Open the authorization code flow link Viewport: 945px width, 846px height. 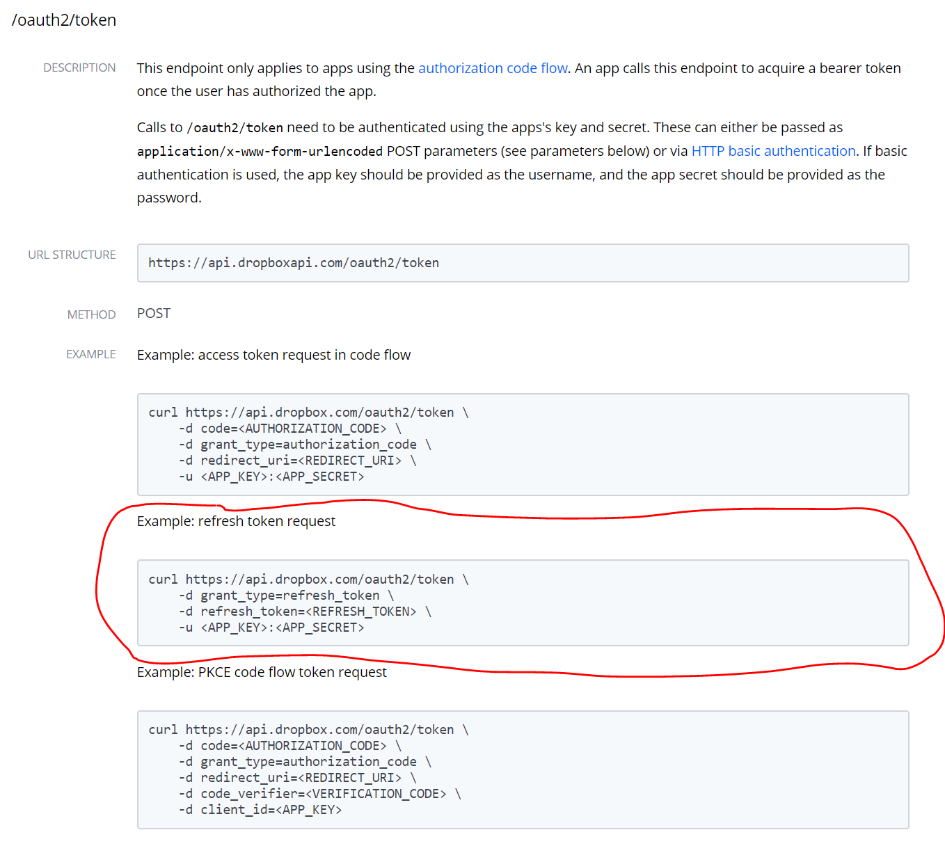tap(493, 67)
